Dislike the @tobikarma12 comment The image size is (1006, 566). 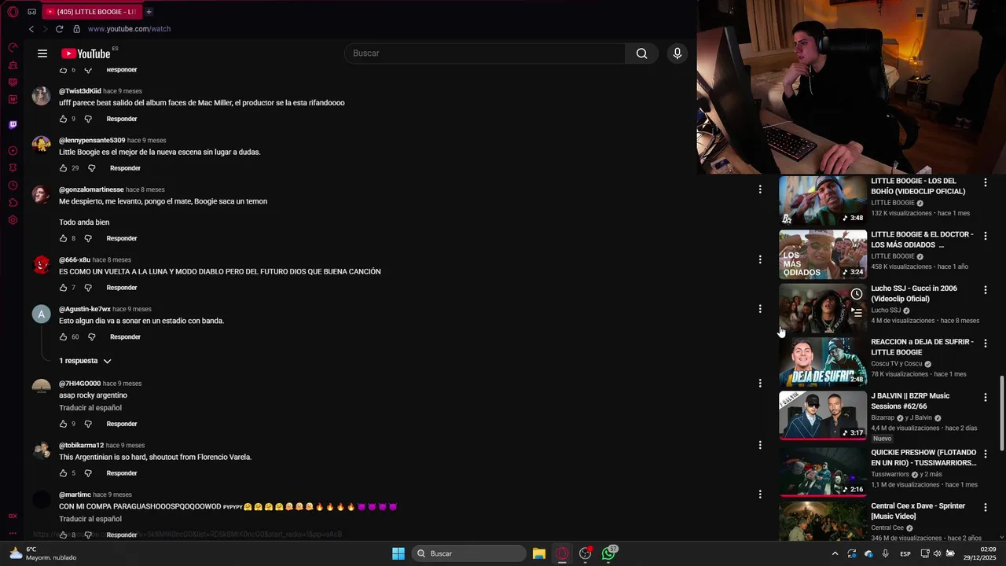88,473
